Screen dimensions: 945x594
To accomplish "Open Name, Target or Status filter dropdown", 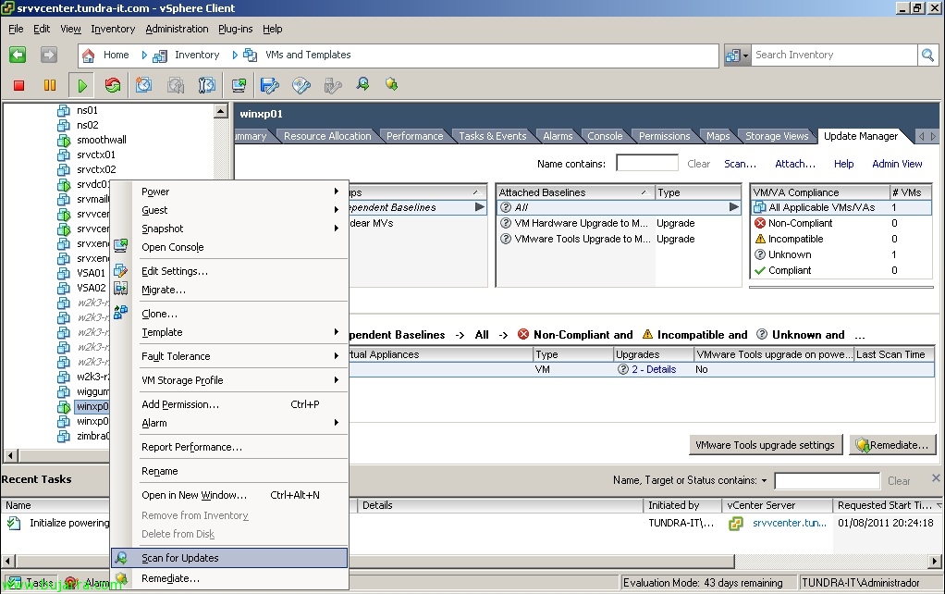I will click(x=764, y=480).
